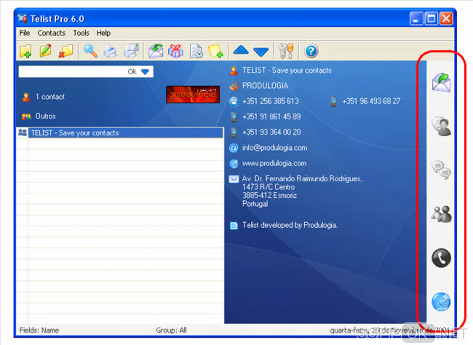Click the edit contact pencil icon

pos(45,51)
